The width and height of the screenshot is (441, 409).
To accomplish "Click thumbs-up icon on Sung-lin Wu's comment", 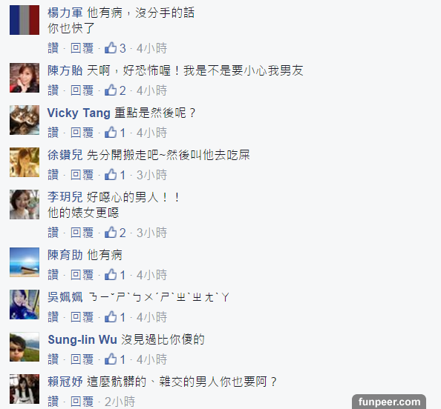I will point(111,359).
